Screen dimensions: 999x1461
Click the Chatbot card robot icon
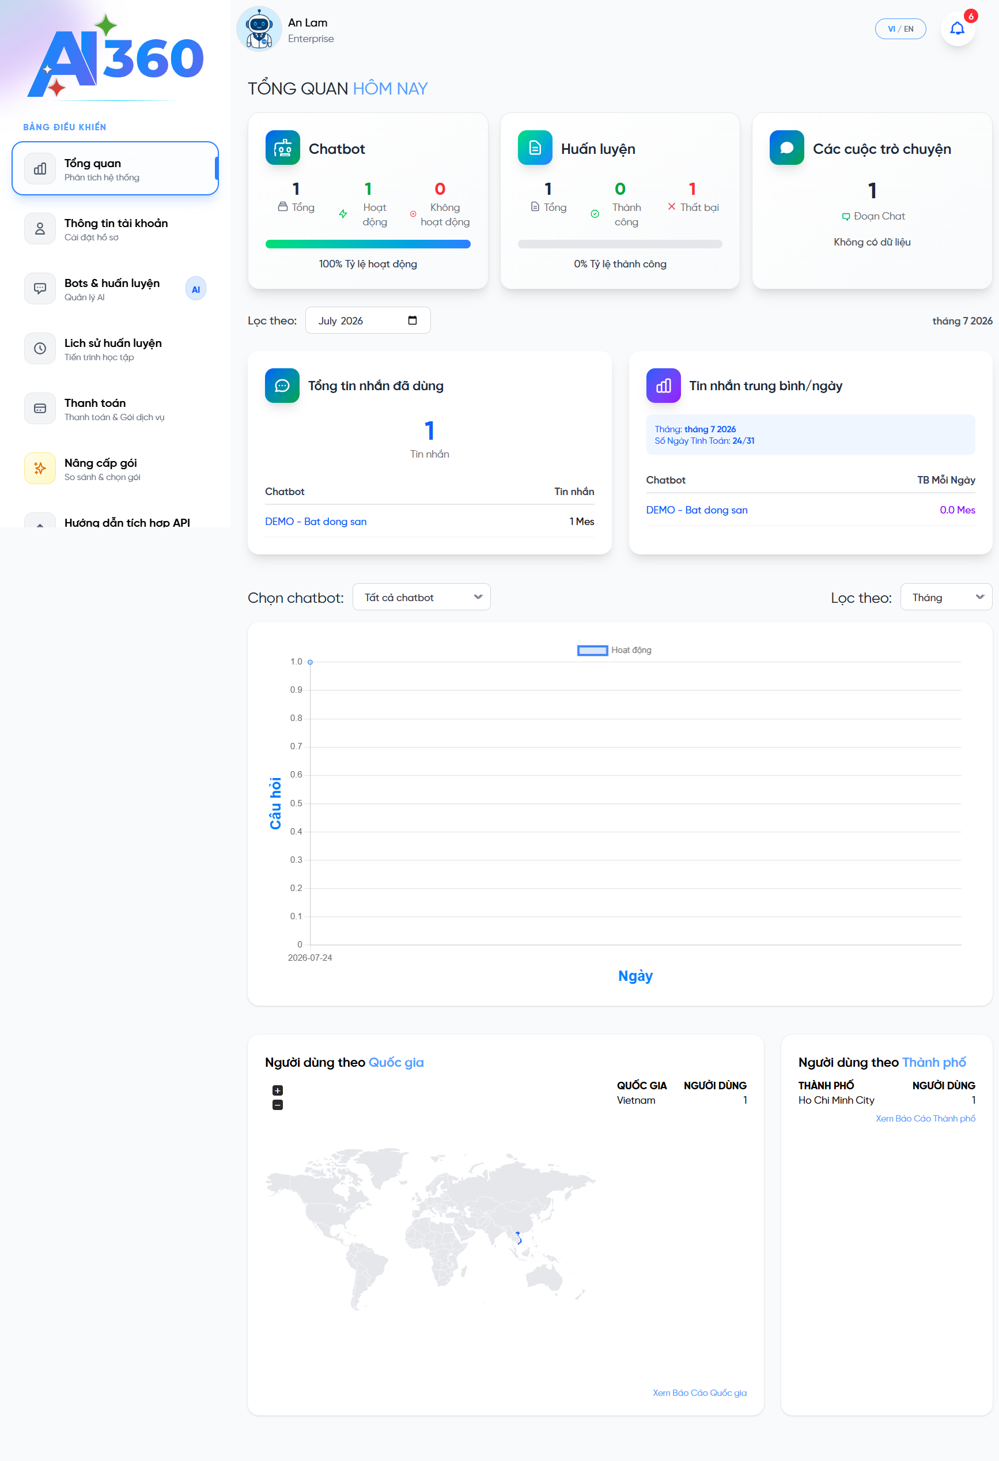(283, 148)
